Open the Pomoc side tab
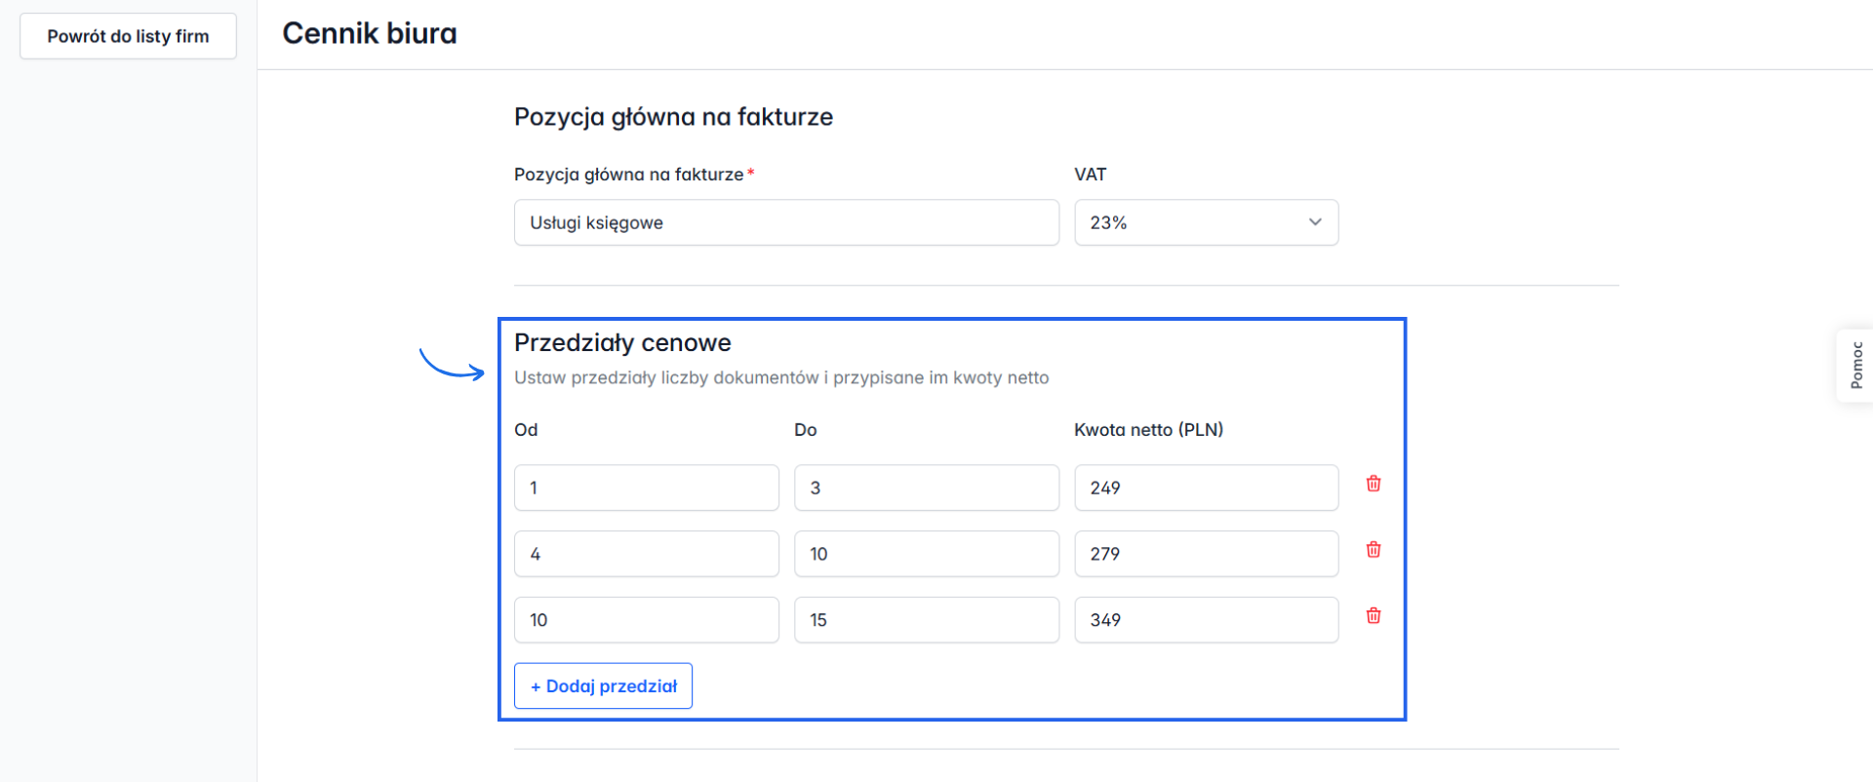This screenshot has width=1873, height=782. (1855, 366)
